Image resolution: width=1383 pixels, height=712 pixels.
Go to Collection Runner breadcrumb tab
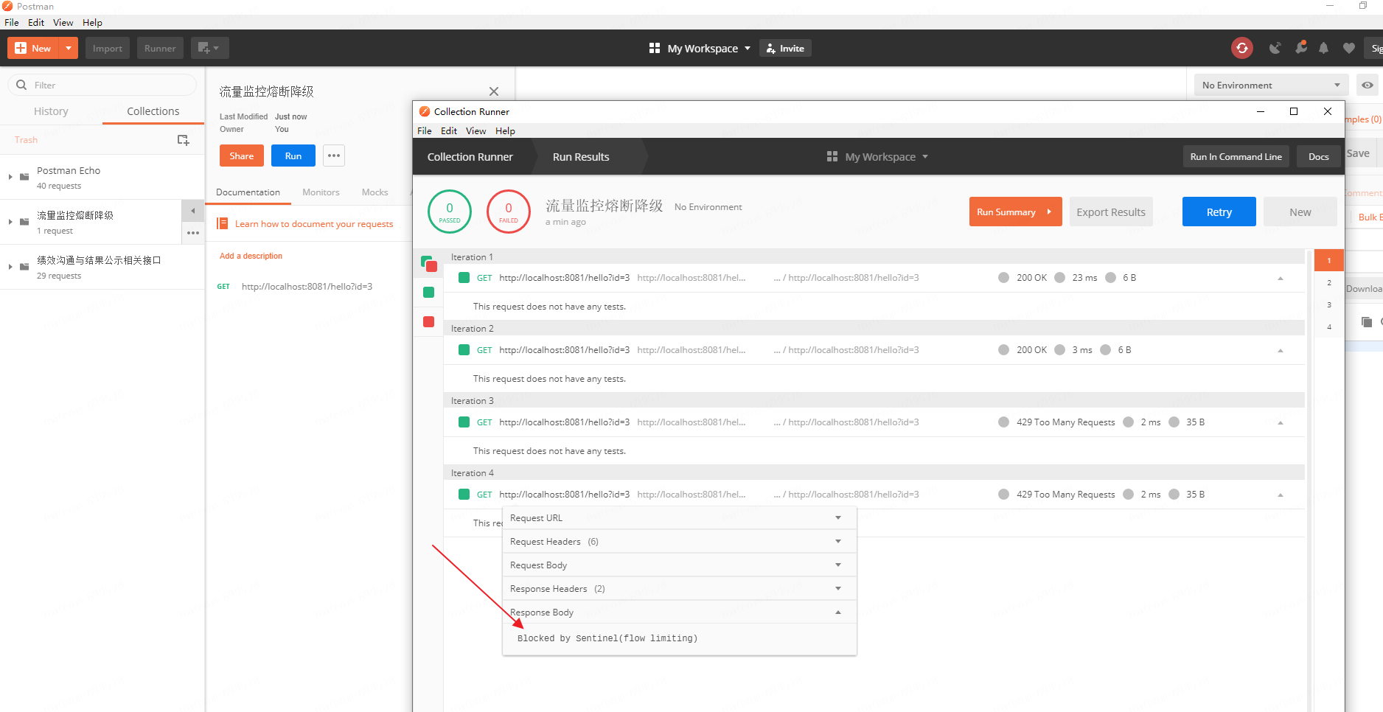pyautogui.click(x=470, y=157)
